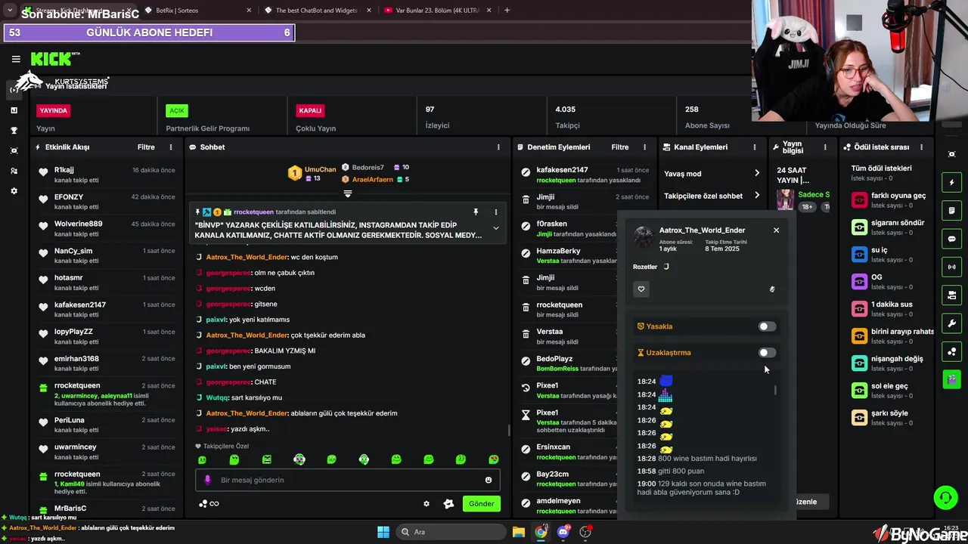Close the Aatrox_The_World_Ender user card
This screenshot has height=544, width=968.
pyautogui.click(x=776, y=230)
